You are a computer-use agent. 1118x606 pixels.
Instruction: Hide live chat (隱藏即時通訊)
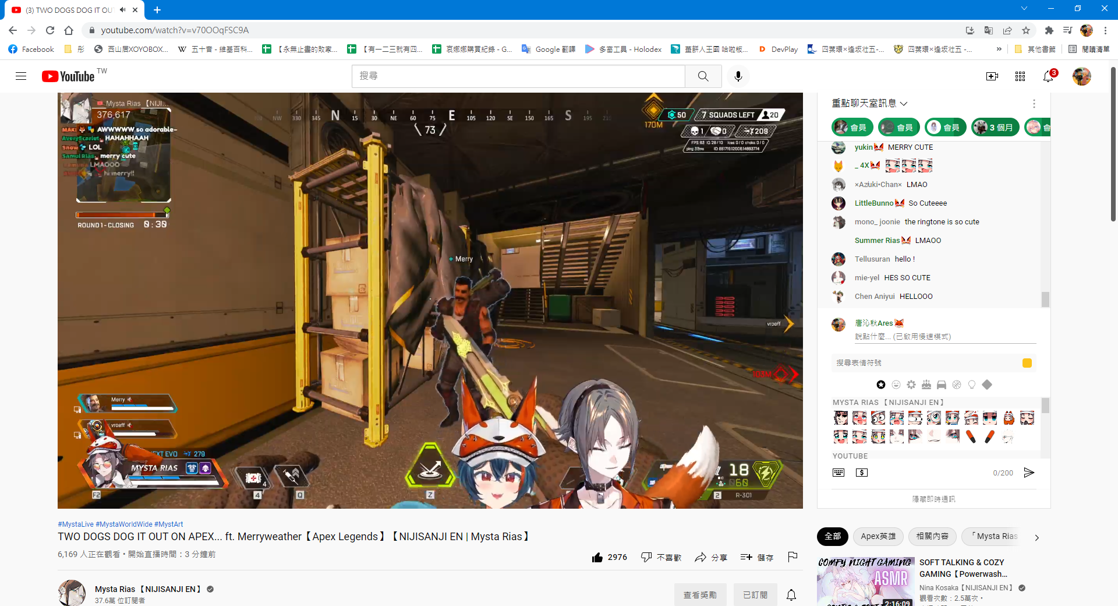click(x=933, y=499)
